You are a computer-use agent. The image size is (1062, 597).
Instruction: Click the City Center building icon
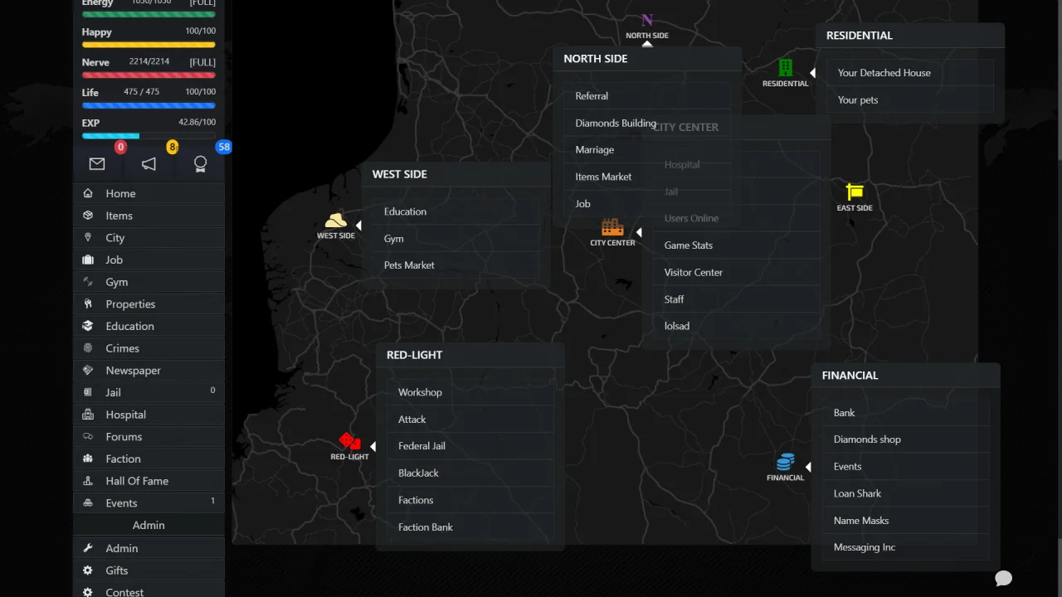coord(612,227)
